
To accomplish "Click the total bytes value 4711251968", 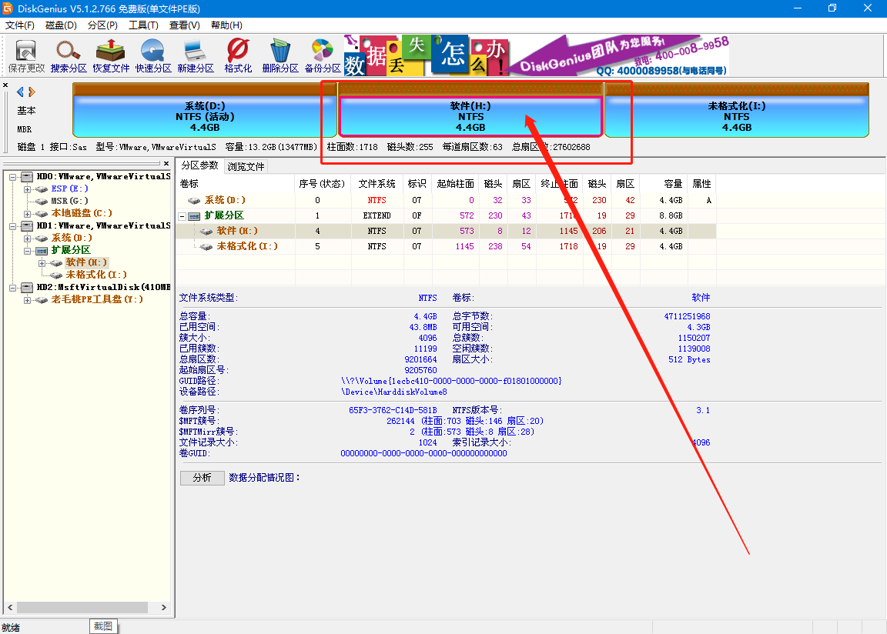I will (x=688, y=316).
